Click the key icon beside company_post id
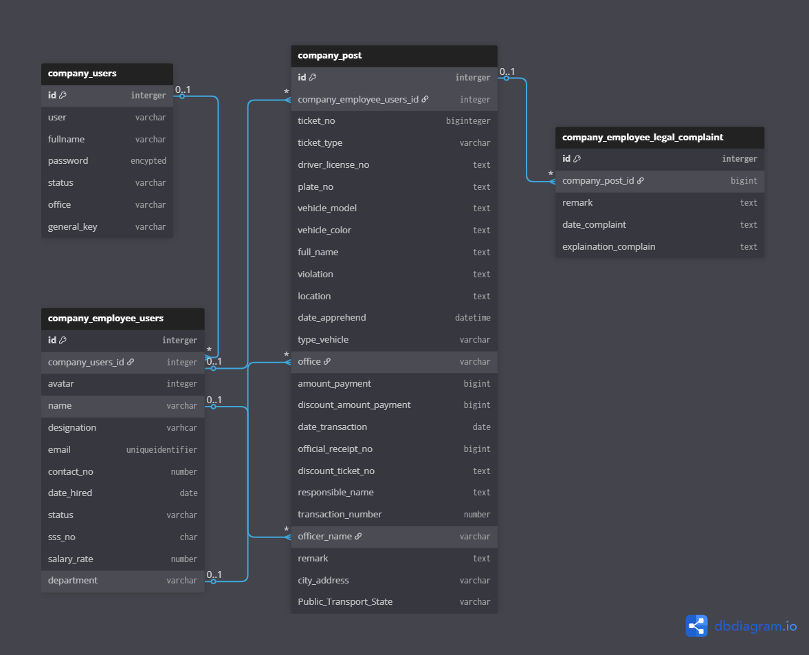The height and width of the screenshot is (655, 809). [313, 78]
